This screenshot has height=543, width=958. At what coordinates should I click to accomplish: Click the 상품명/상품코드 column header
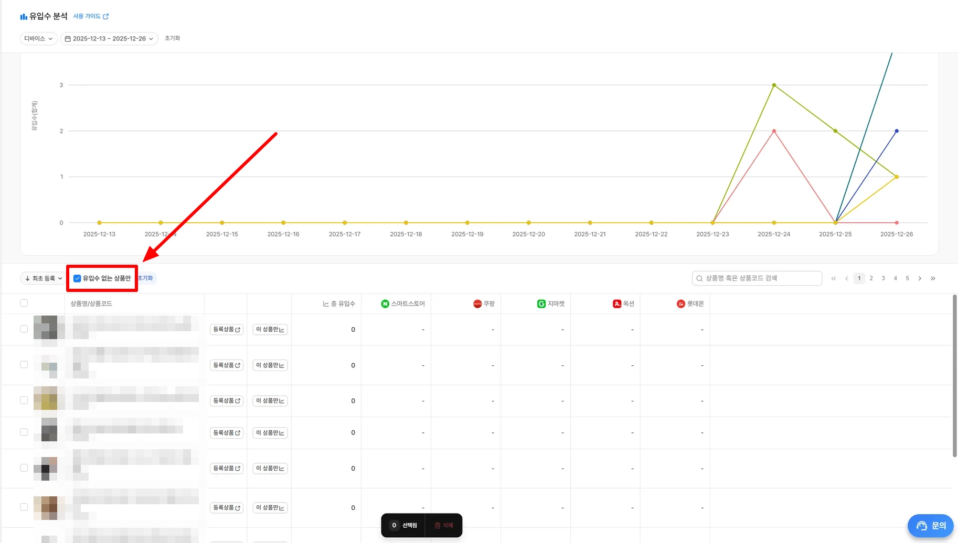pyautogui.click(x=91, y=303)
